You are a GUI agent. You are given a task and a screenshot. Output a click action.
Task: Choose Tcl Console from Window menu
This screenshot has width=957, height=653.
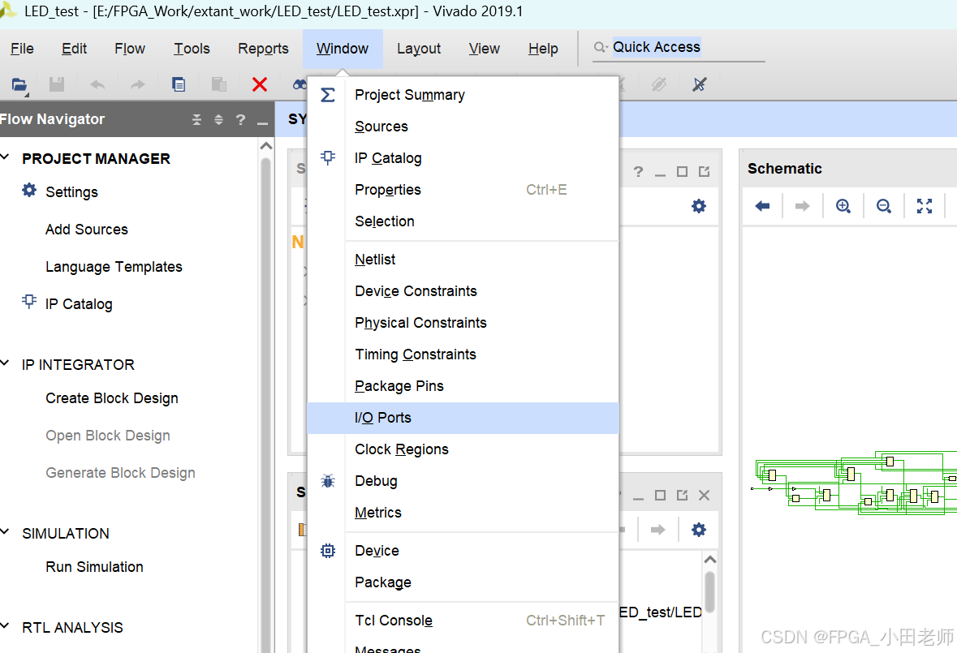463,620
